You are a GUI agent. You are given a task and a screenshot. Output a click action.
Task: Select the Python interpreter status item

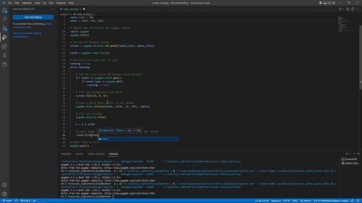[x=331, y=201]
